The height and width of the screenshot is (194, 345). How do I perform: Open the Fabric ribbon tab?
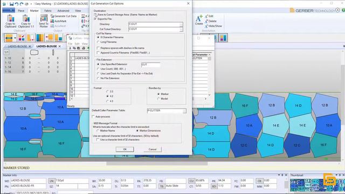click(x=48, y=11)
